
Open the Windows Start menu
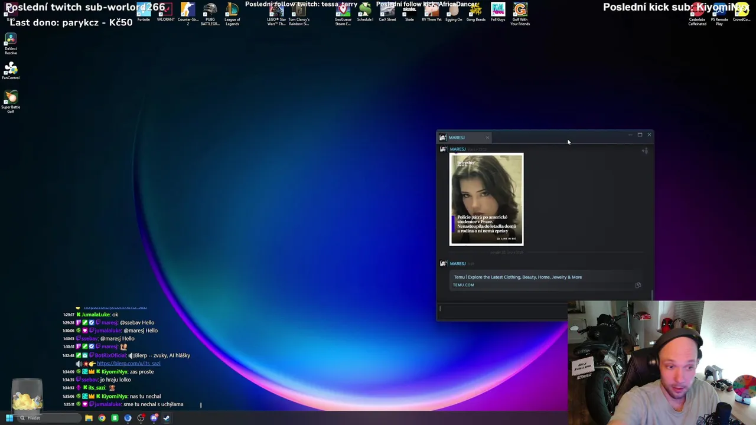(x=9, y=418)
